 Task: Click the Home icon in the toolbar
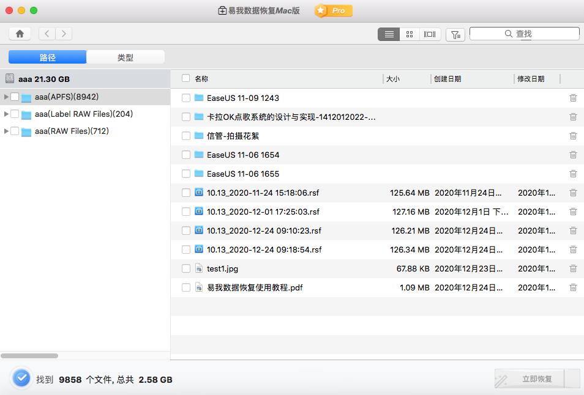[x=19, y=33]
